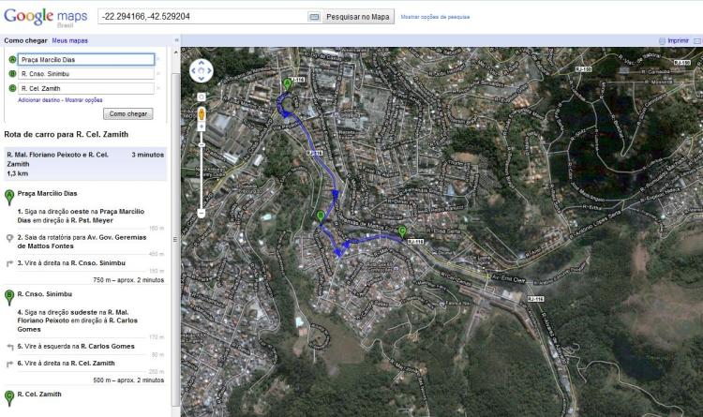This screenshot has height=417, width=703.
Task: Click Adicionar destino link
Action: click(37, 99)
